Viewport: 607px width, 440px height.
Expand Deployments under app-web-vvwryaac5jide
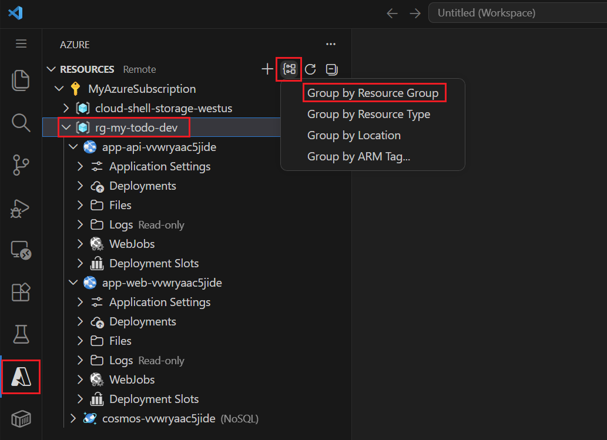[x=81, y=321]
